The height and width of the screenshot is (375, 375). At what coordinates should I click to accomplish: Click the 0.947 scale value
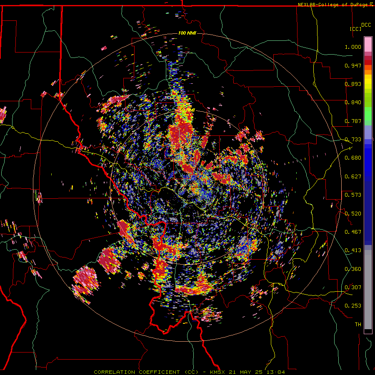pyautogui.click(x=353, y=65)
